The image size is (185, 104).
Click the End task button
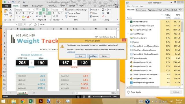click(x=176, y=92)
